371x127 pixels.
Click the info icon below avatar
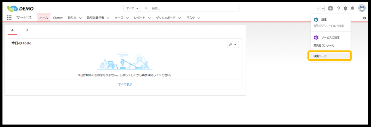[365, 18]
